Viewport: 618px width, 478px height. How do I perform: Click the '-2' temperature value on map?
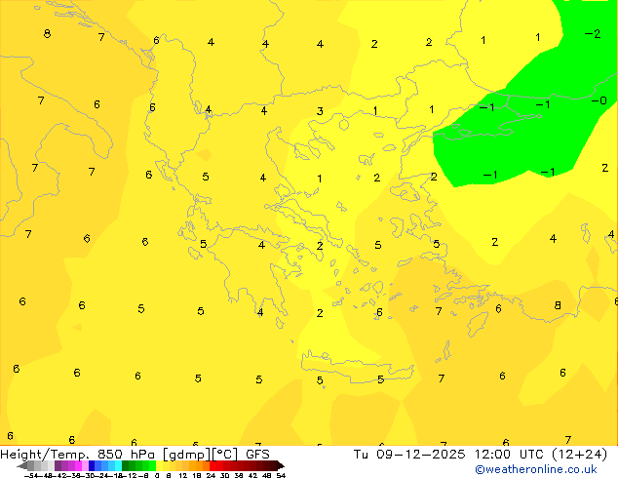[x=593, y=34]
